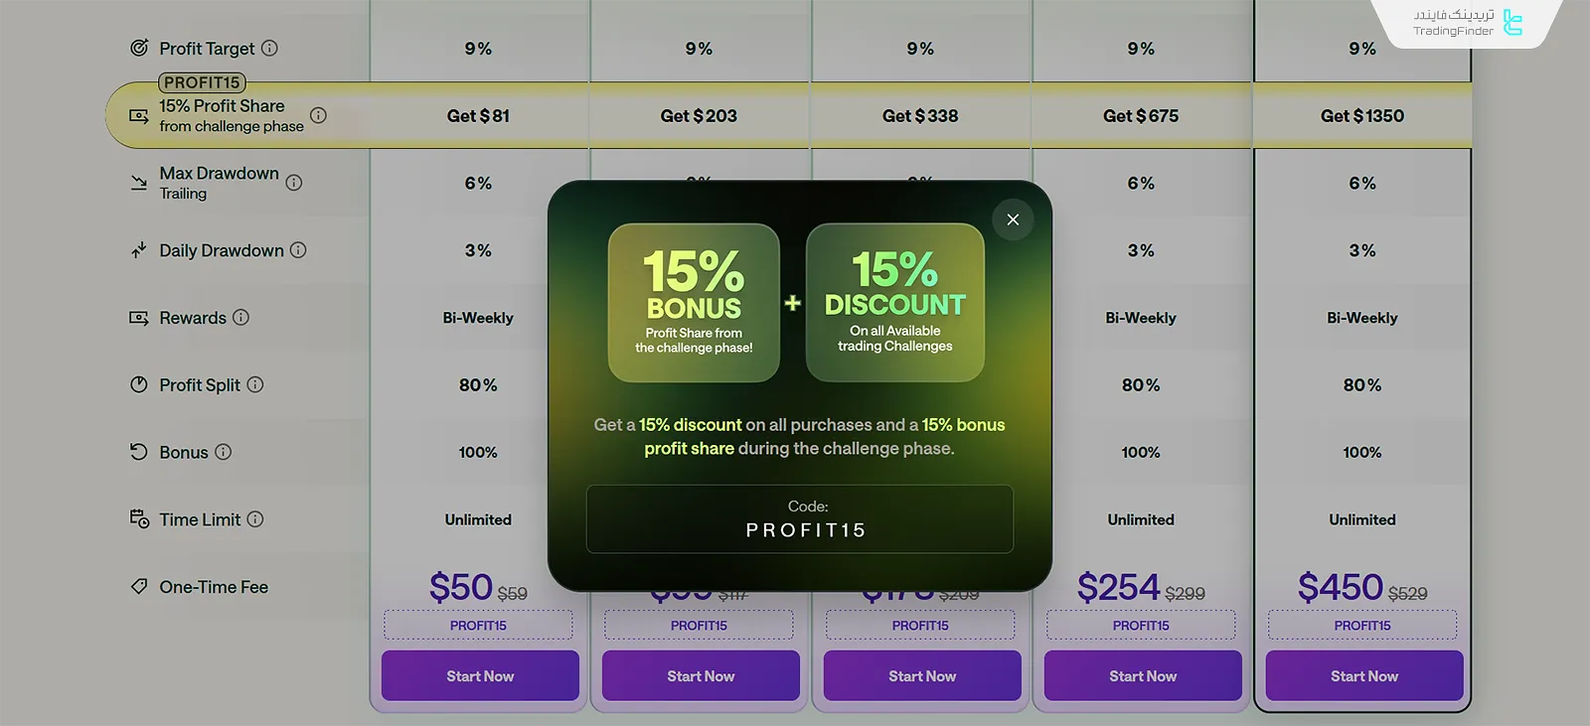Viewport: 1590px width, 726px height.
Task: Click the TradingFinder logo
Action: (x=1467, y=23)
